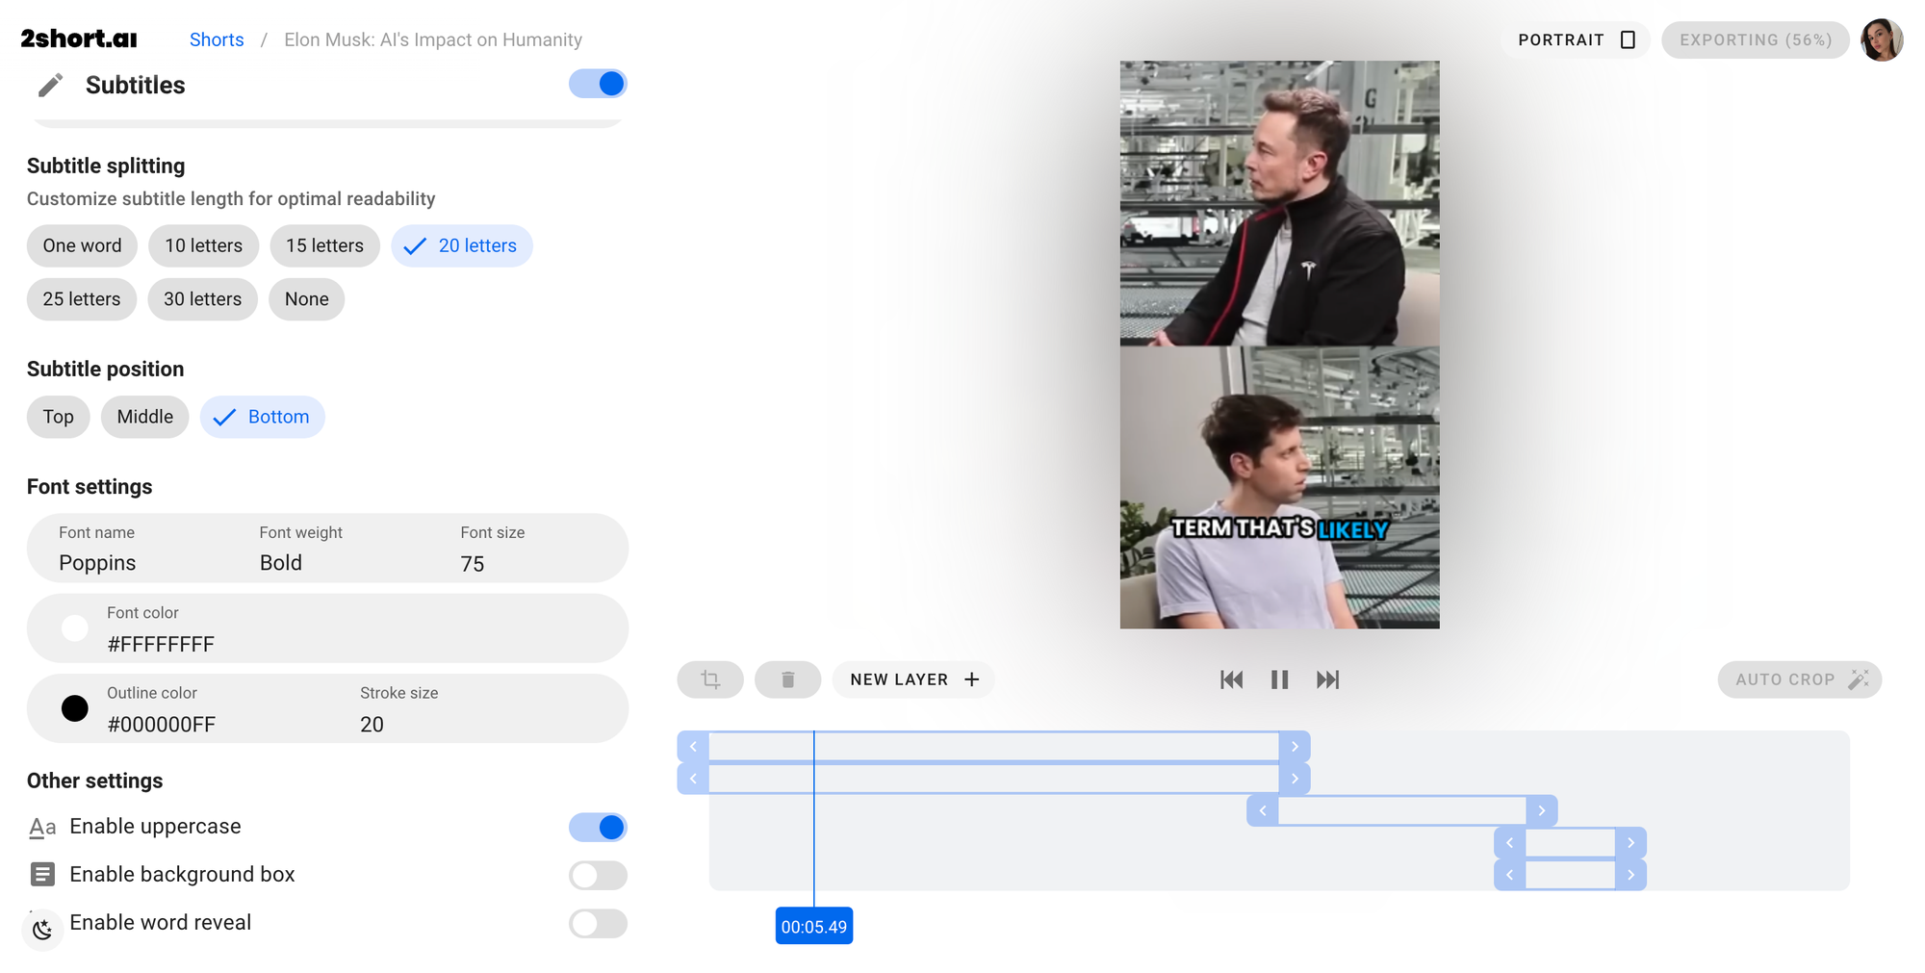Click the crop tool button
The width and height of the screenshot is (1925, 973).
coord(710,679)
